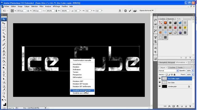The width and height of the screenshot is (197, 110).
Task: Switch to the Tracés tab
Action: (x=180, y=68)
